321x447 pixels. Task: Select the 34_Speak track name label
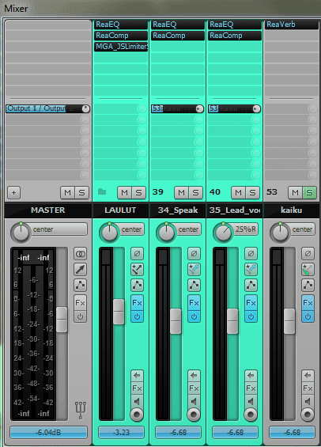click(178, 210)
